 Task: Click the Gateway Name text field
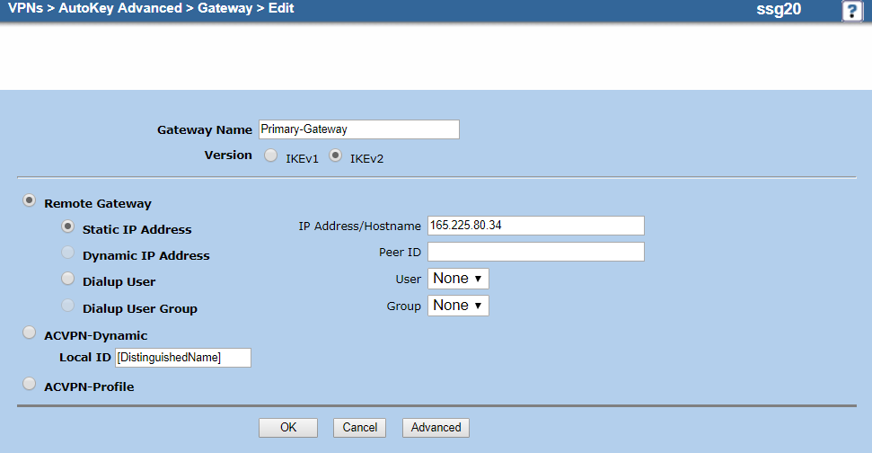358,129
